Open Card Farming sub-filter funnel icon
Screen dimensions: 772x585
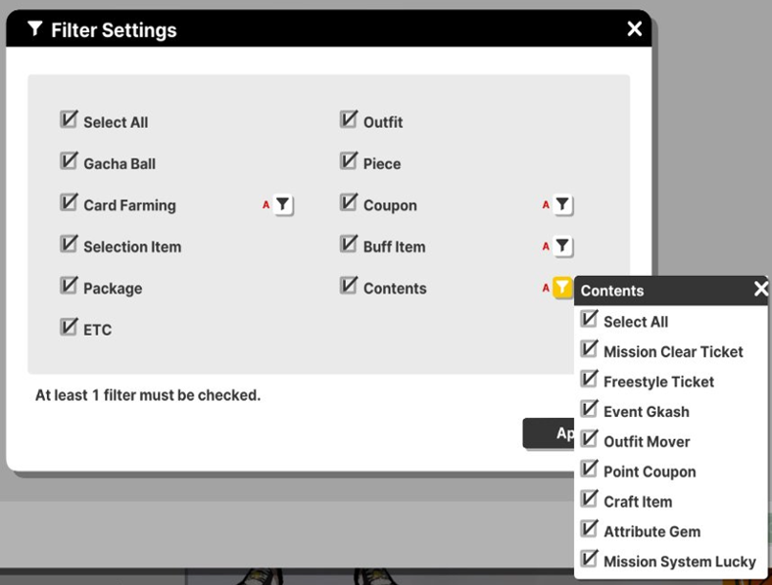282,204
